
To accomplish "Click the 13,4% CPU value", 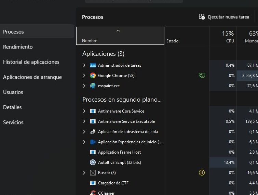I will (229, 162).
